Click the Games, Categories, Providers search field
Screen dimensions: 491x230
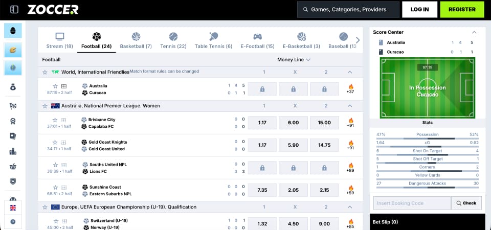[x=348, y=9]
